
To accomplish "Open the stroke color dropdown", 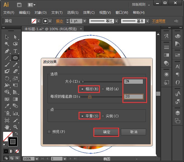I will (x=50, y=21).
